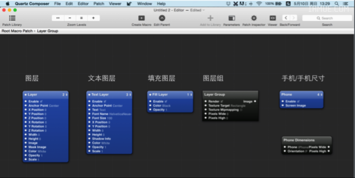The height and width of the screenshot is (178, 355).
Task: Select the Layer patch by its title bar
Action: pos(45,95)
